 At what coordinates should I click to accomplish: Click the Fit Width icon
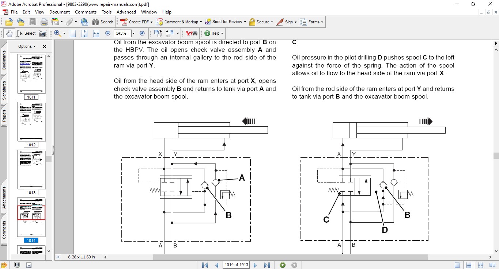[96, 33]
